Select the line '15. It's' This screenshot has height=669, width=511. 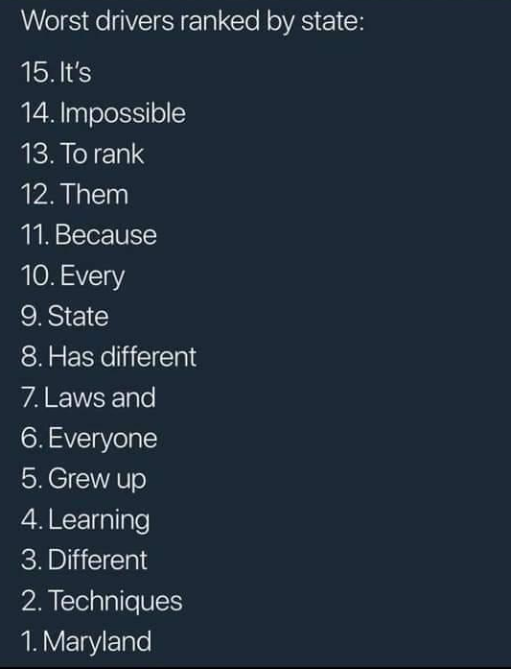tap(56, 71)
